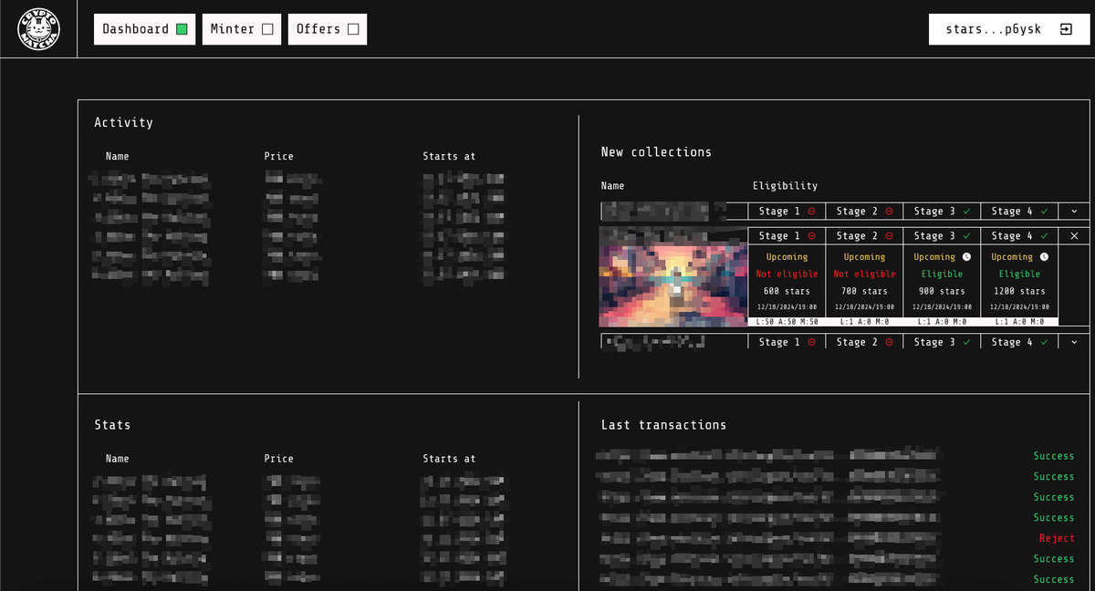Click Not eligible above 700 stars
The height and width of the screenshot is (591, 1095).
[x=864, y=274]
